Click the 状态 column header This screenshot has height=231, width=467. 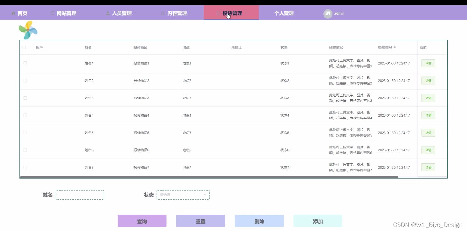pos(284,47)
